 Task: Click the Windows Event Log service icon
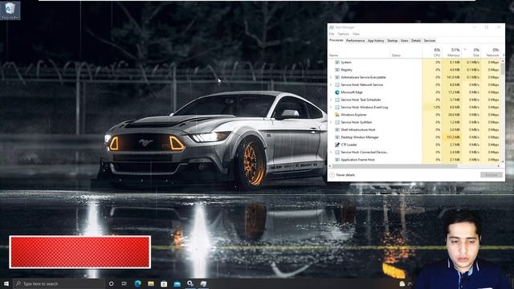pyautogui.click(x=337, y=107)
